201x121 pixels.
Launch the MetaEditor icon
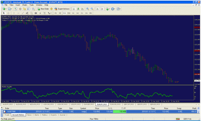click(x=51, y=9)
